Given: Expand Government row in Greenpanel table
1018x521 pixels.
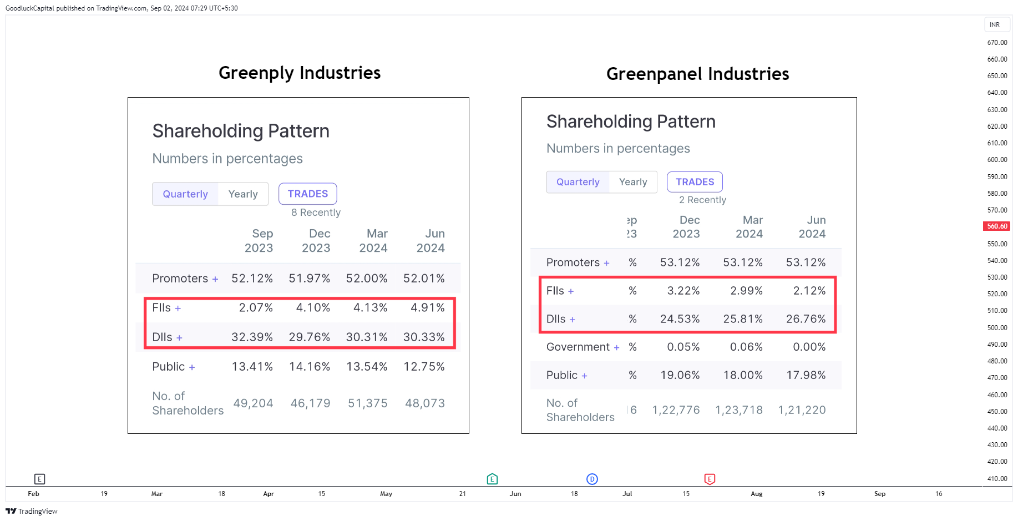Looking at the screenshot, I should click(616, 347).
